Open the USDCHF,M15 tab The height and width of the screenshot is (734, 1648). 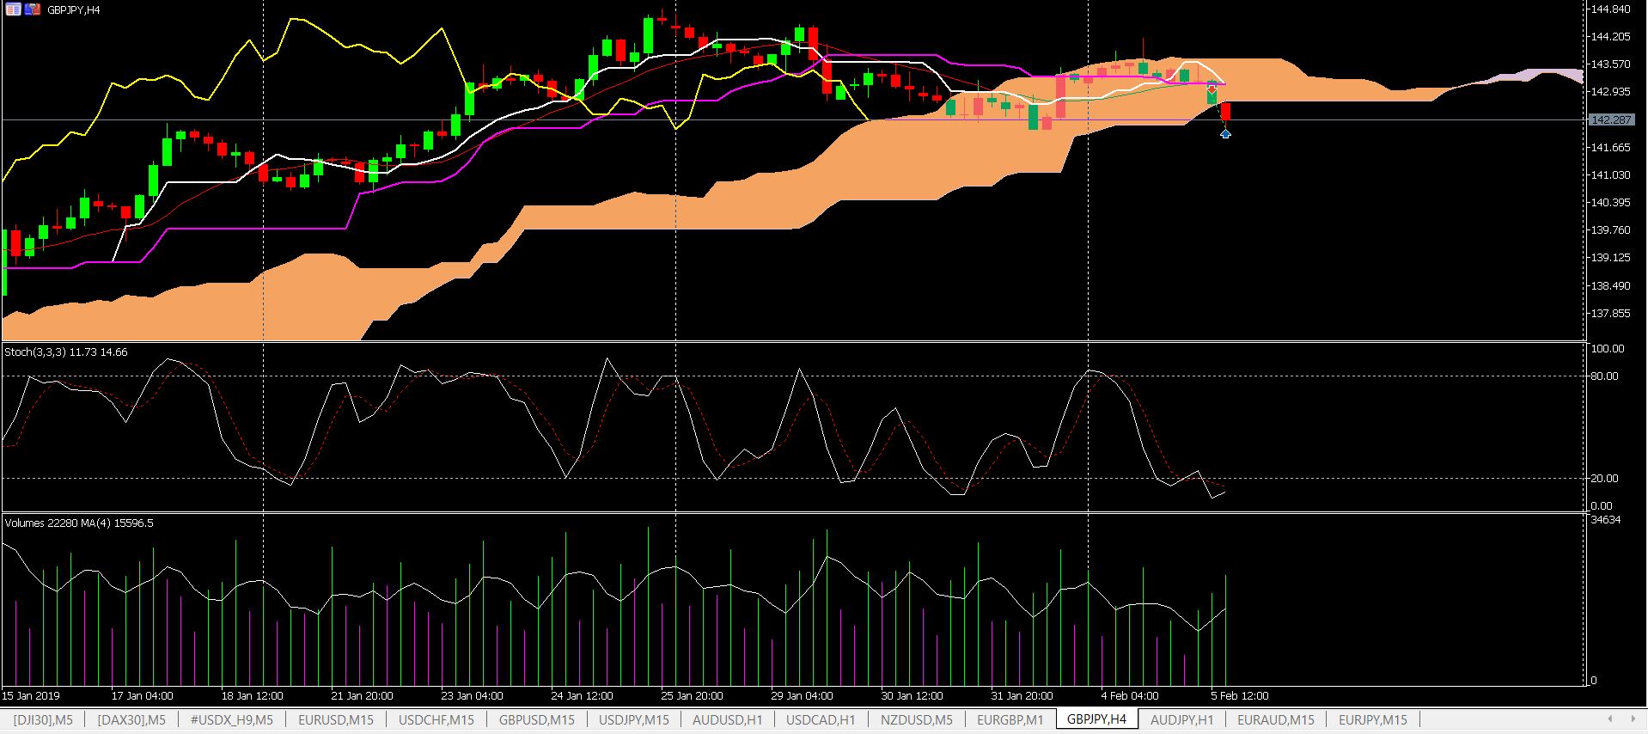click(436, 719)
